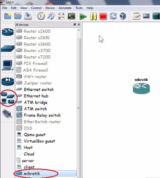Screen dimensions: 160x178
Task: Select the mikrotik router node on canvas
Action: [141, 89]
